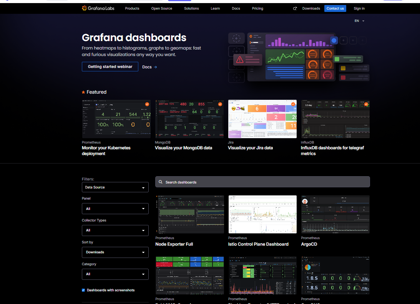The height and width of the screenshot is (304, 420).
Task: Click verified badge on Jira dashboard thumbnail
Action: click(x=293, y=104)
